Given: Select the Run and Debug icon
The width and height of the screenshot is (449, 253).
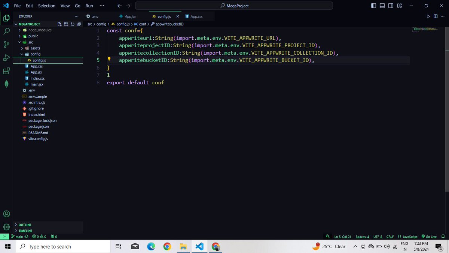Looking at the screenshot, I should pyautogui.click(x=6, y=58).
